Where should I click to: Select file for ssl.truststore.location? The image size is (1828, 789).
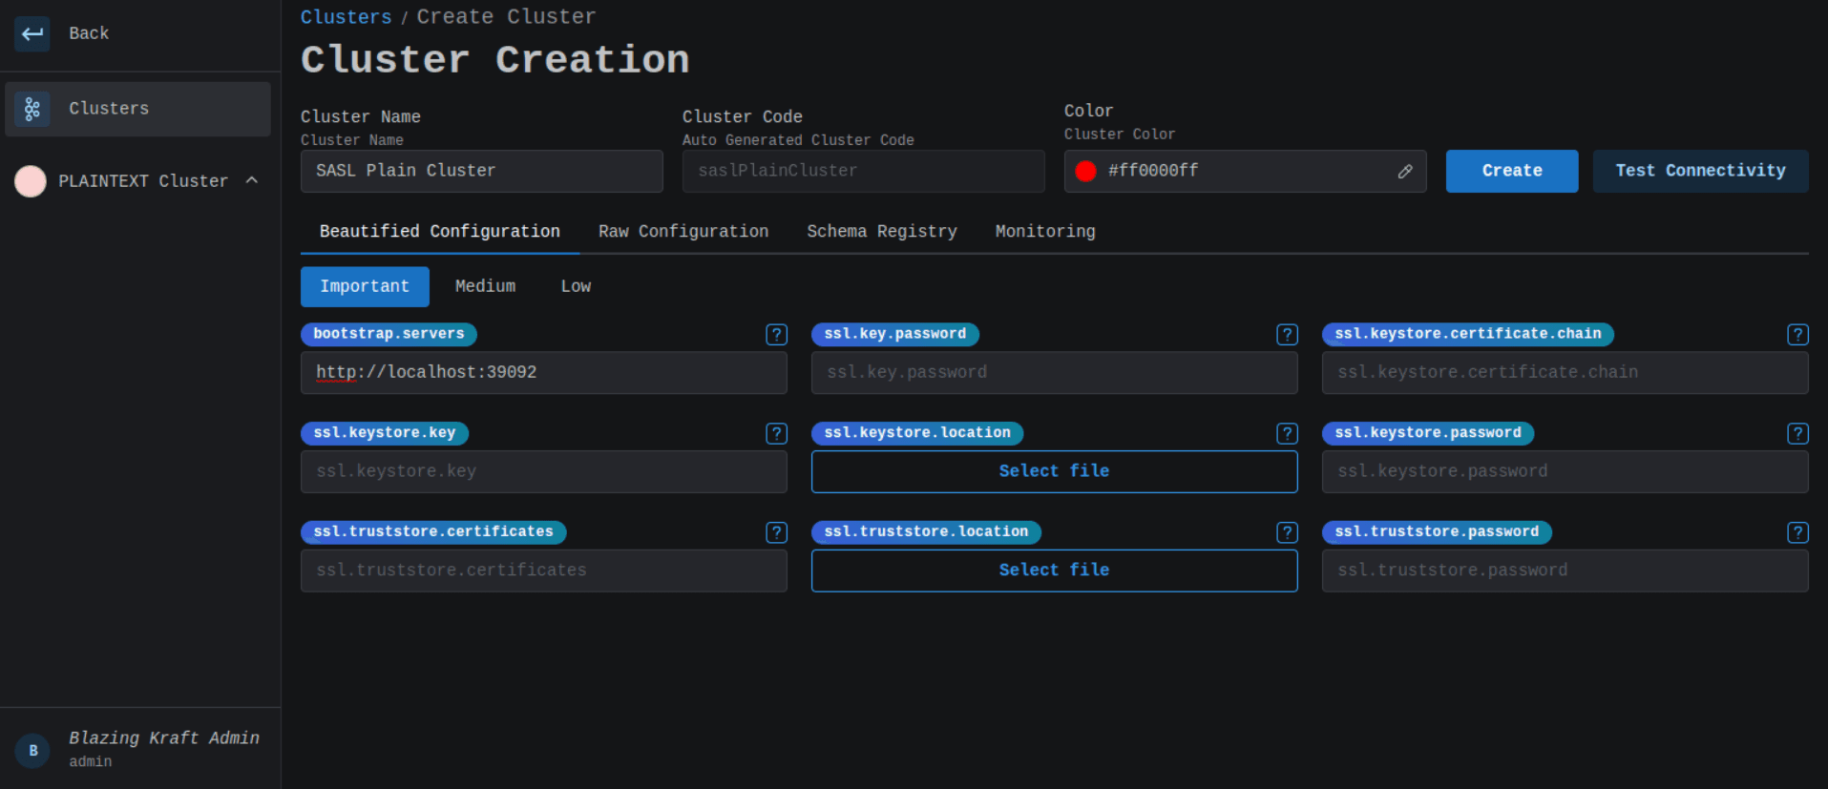(x=1054, y=571)
